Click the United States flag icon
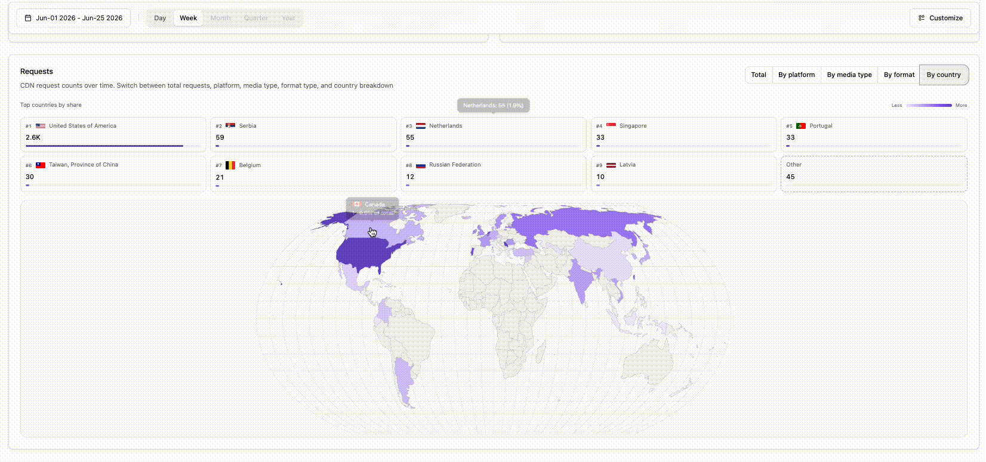986x462 pixels. coord(41,126)
